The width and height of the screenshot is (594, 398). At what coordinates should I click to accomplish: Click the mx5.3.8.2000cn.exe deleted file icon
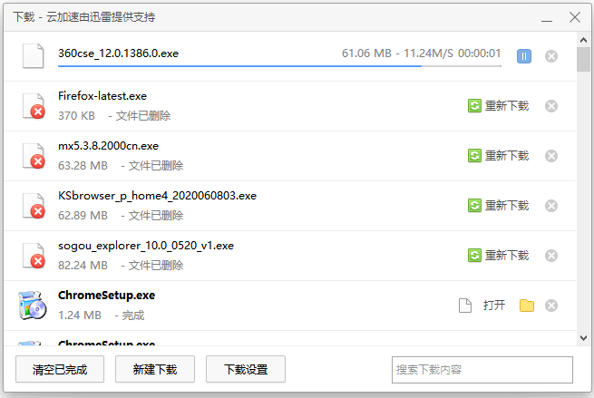[x=34, y=156]
